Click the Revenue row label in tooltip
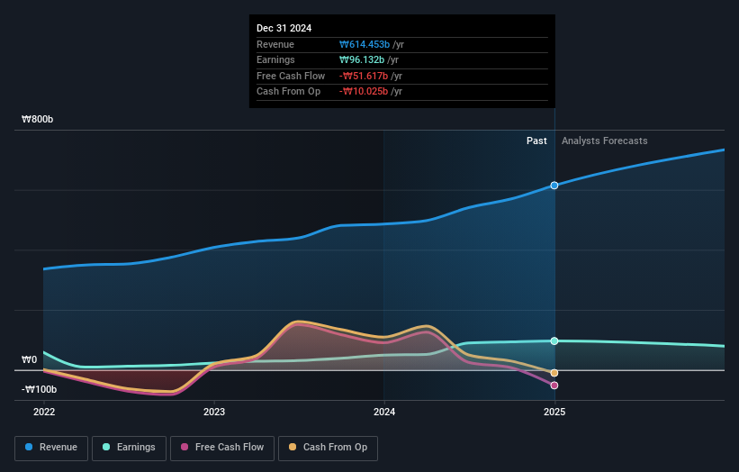The width and height of the screenshot is (739, 472). click(275, 44)
